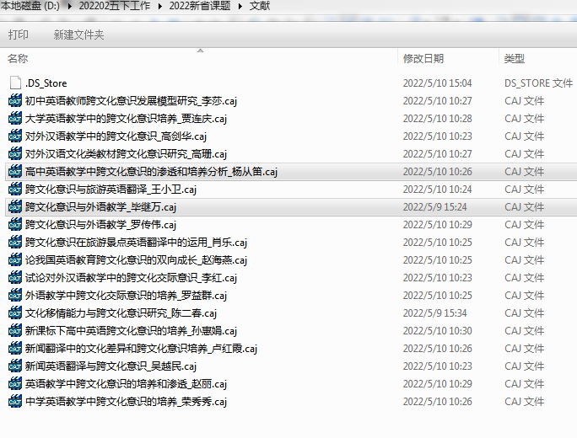Click CAJ icon for 英语教学中跨文化意识的培养和渗透_赵丽
The height and width of the screenshot is (438, 577).
pyautogui.click(x=15, y=383)
